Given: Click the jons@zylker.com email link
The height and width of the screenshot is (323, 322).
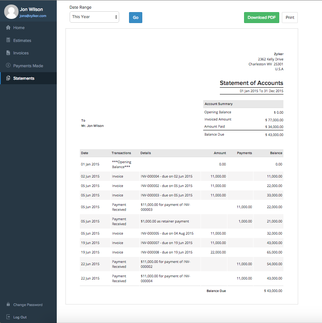Looking at the screenshot, I should (x=33, y=16).
